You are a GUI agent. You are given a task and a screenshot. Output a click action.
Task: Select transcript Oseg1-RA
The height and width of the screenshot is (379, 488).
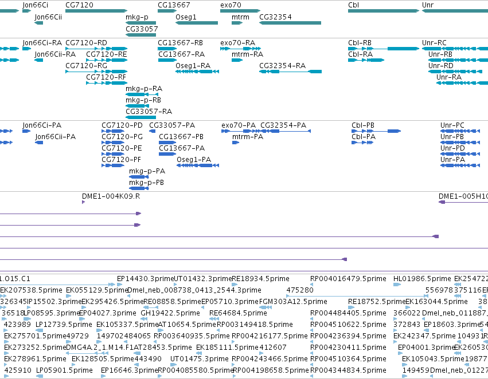197,72
